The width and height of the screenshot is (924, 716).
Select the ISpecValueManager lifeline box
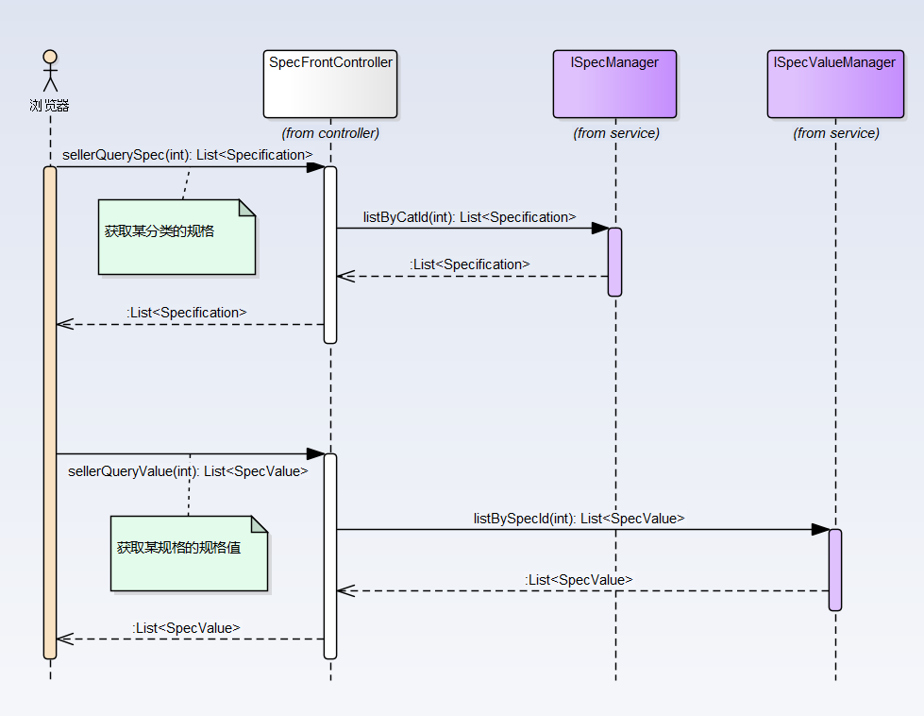pos(835,84)
